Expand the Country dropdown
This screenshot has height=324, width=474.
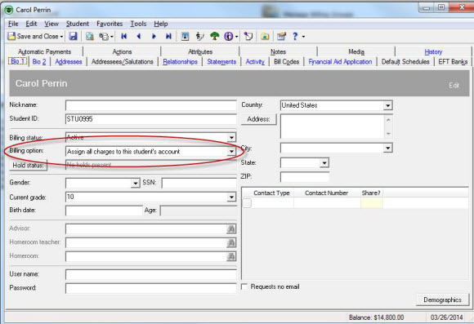[x=388, y=105]
